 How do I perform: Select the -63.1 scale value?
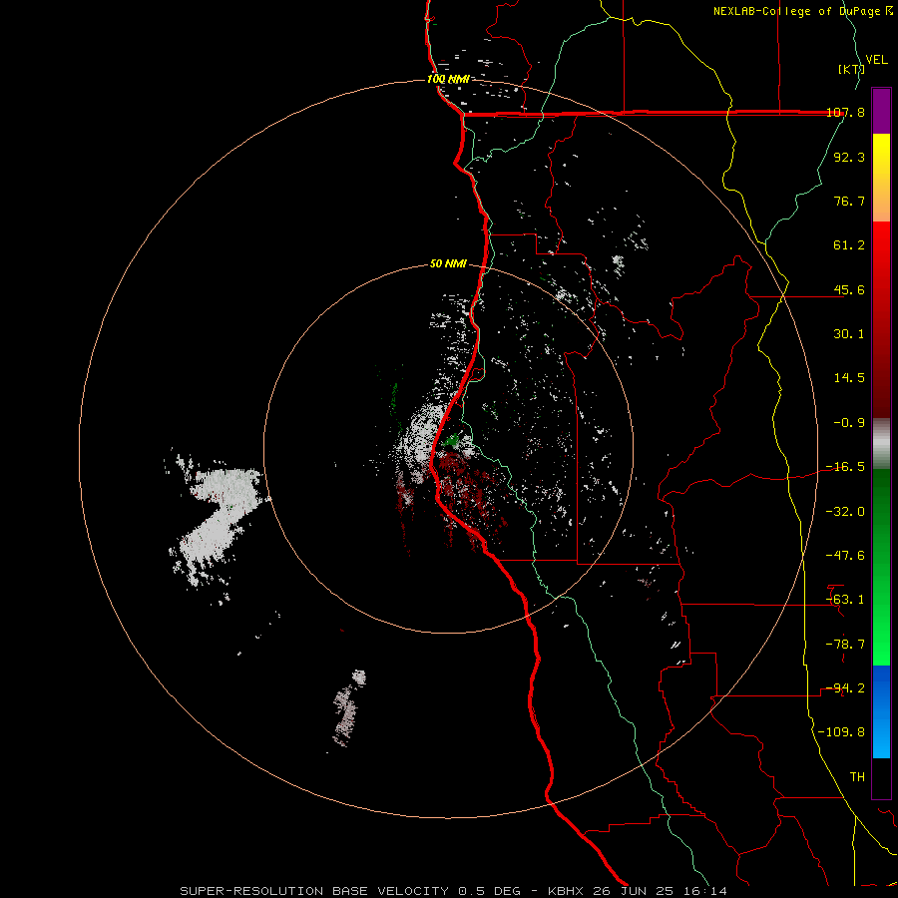(845, 600)
